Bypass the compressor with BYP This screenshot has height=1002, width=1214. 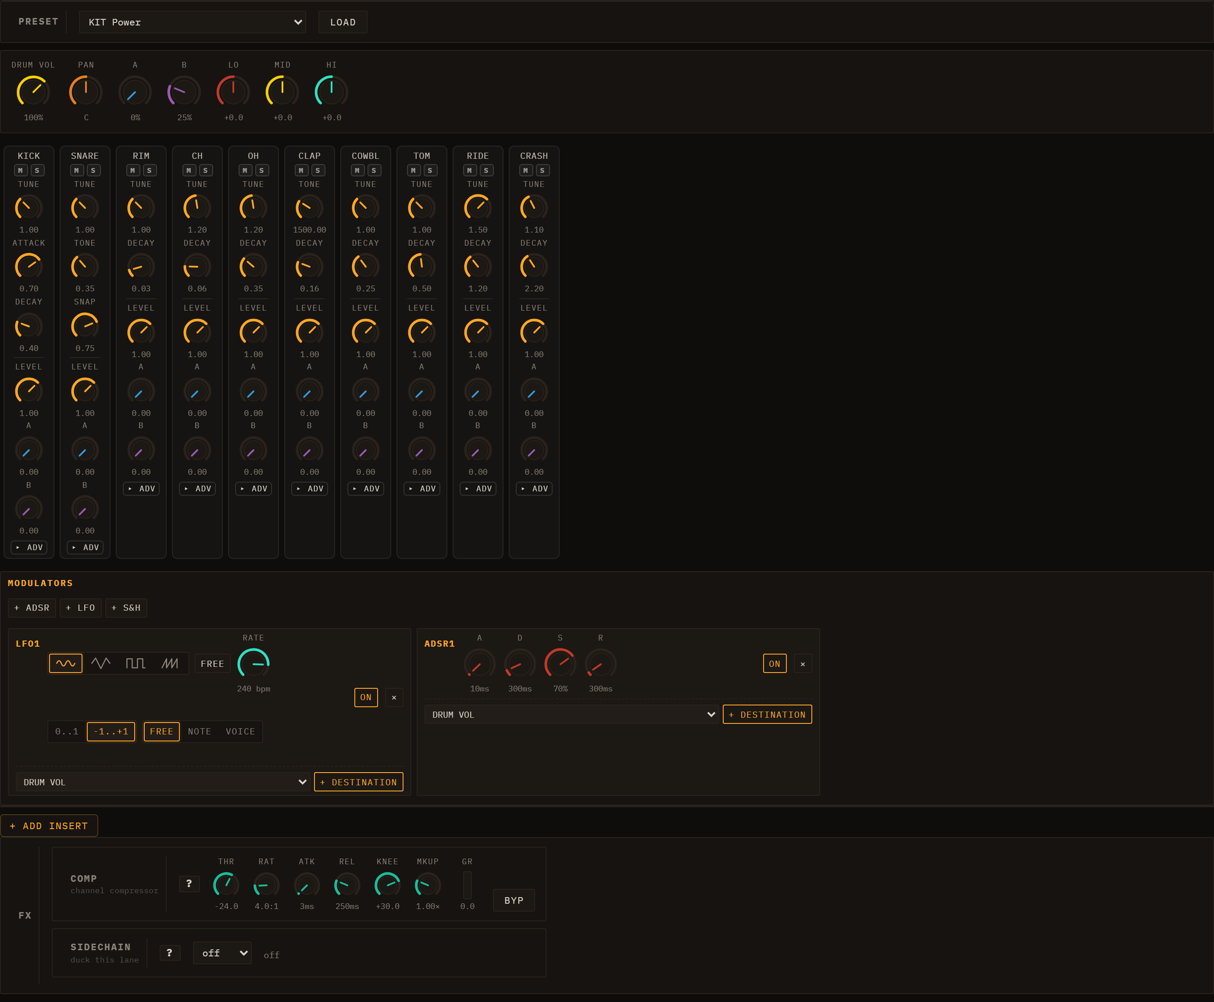point(514,900)
